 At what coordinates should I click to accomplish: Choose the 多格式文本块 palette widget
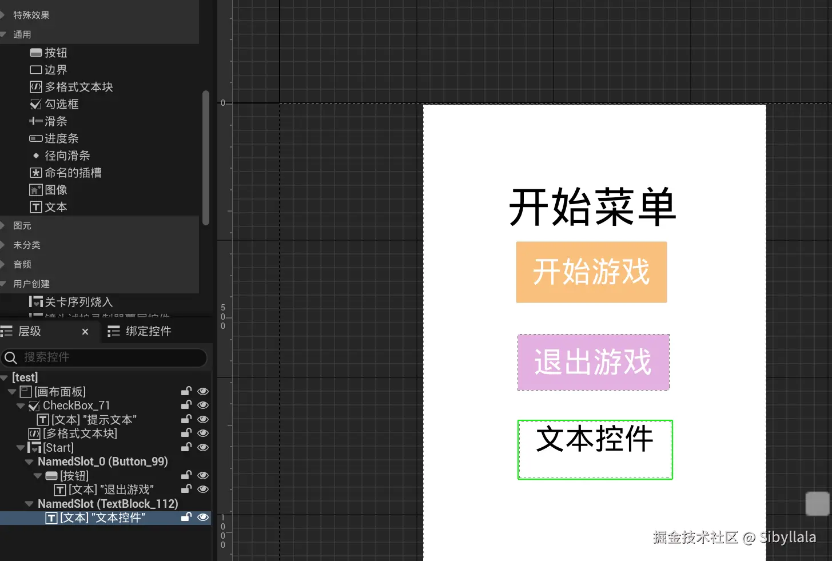(x=71, y=87)
